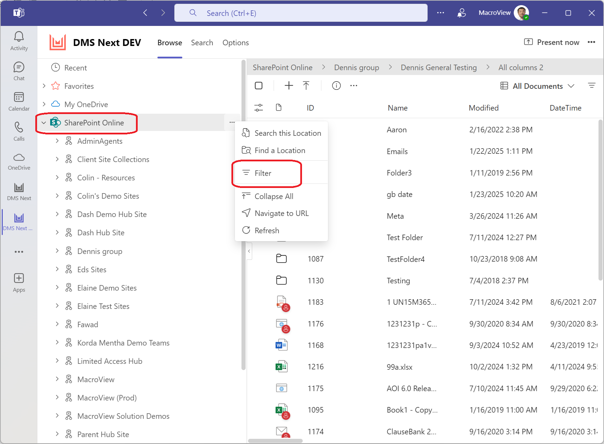The image size is (604, 444).
Task: Expand the Dennis group tree node
Action: 57,251
